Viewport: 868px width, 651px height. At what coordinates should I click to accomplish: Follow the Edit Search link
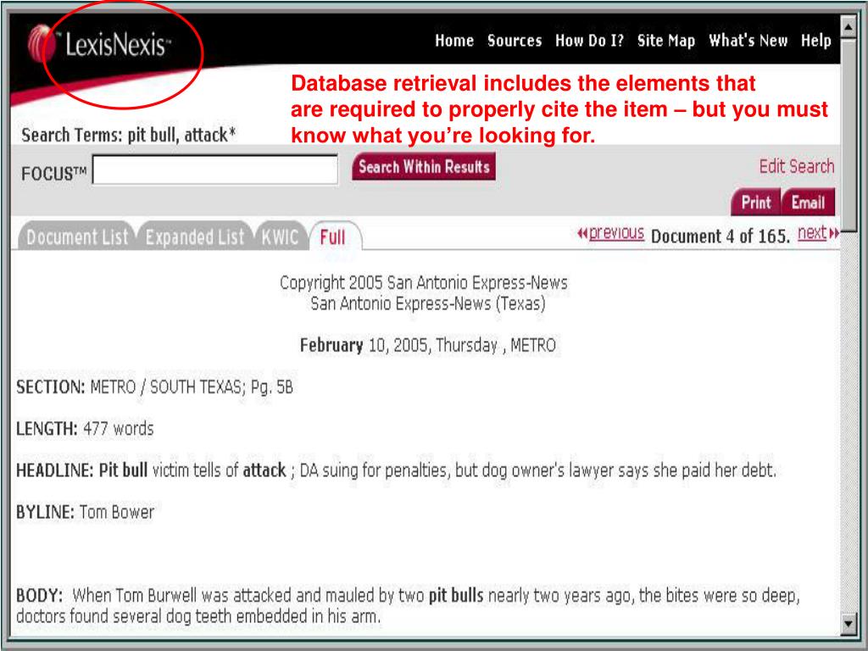coord(796,166)
